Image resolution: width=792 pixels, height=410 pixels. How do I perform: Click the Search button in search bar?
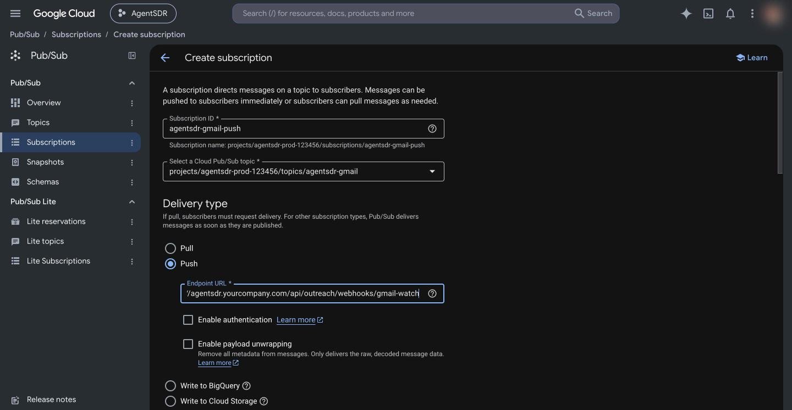[593, 13]
